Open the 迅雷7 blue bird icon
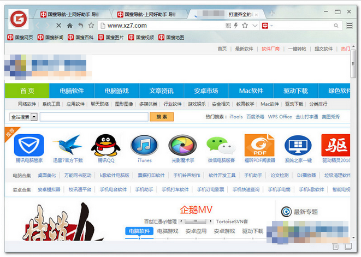This screenshot has height=257, width=361. tap(67, 145)
